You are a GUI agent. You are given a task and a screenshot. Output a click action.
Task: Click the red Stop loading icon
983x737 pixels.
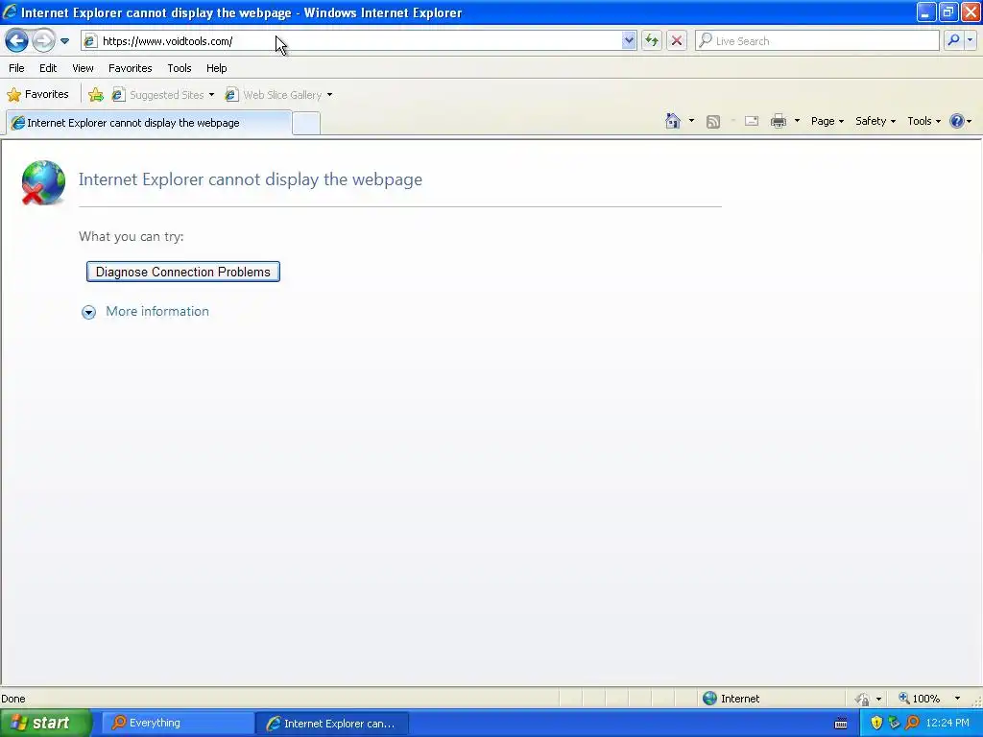coord(677,40)
